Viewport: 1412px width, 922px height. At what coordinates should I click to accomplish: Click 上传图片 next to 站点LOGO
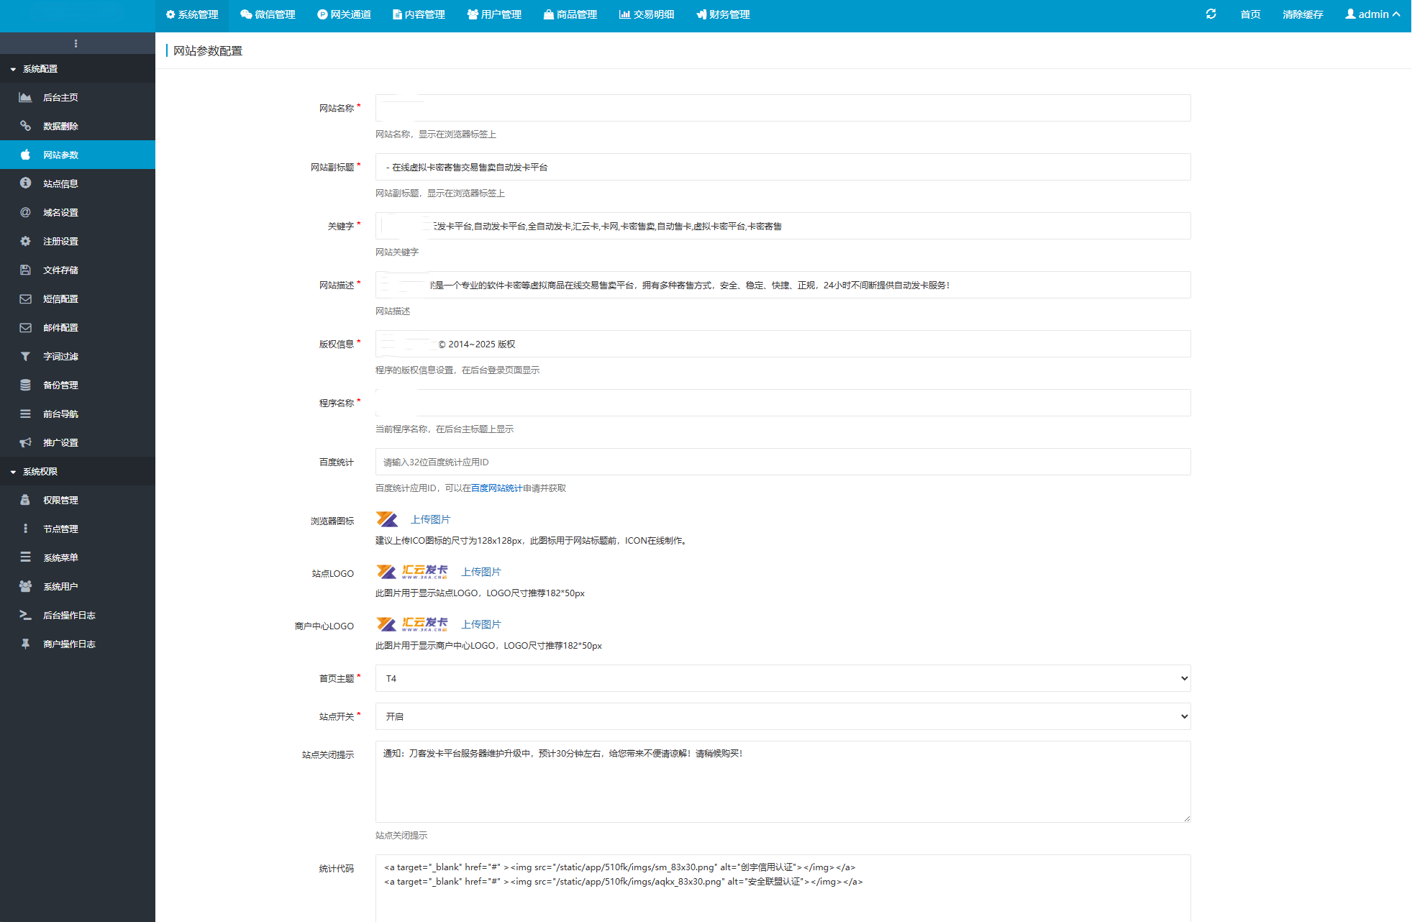click(481, 572)
